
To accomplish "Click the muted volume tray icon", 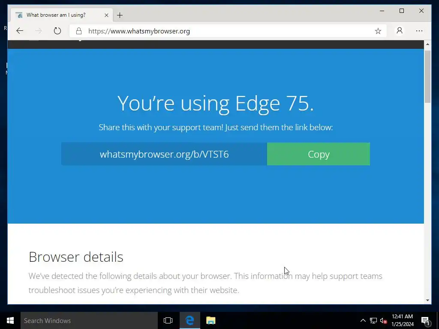I will point(383,321).
